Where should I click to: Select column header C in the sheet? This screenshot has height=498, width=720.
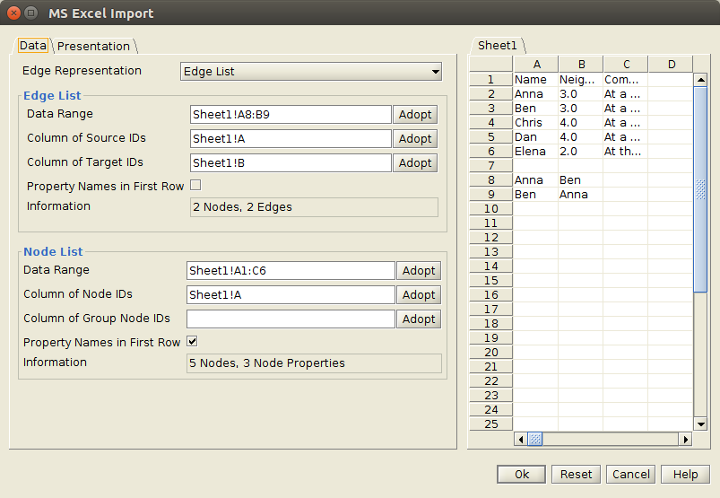626,65
